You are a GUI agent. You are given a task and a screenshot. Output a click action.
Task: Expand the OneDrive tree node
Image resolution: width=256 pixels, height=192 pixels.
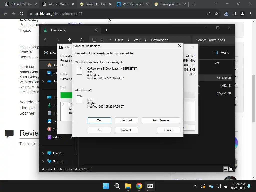tap(43, 81)
